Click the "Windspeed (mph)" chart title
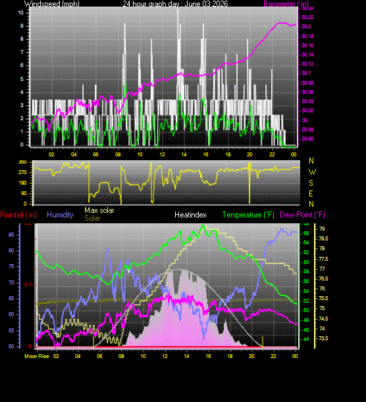 (52, 4)
